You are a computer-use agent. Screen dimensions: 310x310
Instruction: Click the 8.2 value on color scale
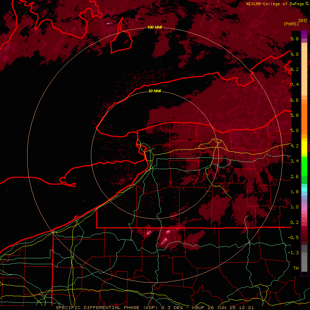[294, 69]
